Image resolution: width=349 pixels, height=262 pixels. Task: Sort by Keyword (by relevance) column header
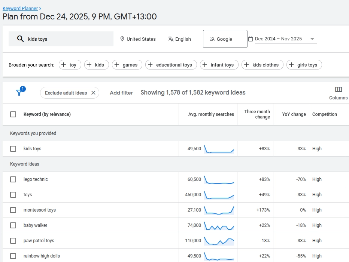pyautogui.click(x=47, y=114)
